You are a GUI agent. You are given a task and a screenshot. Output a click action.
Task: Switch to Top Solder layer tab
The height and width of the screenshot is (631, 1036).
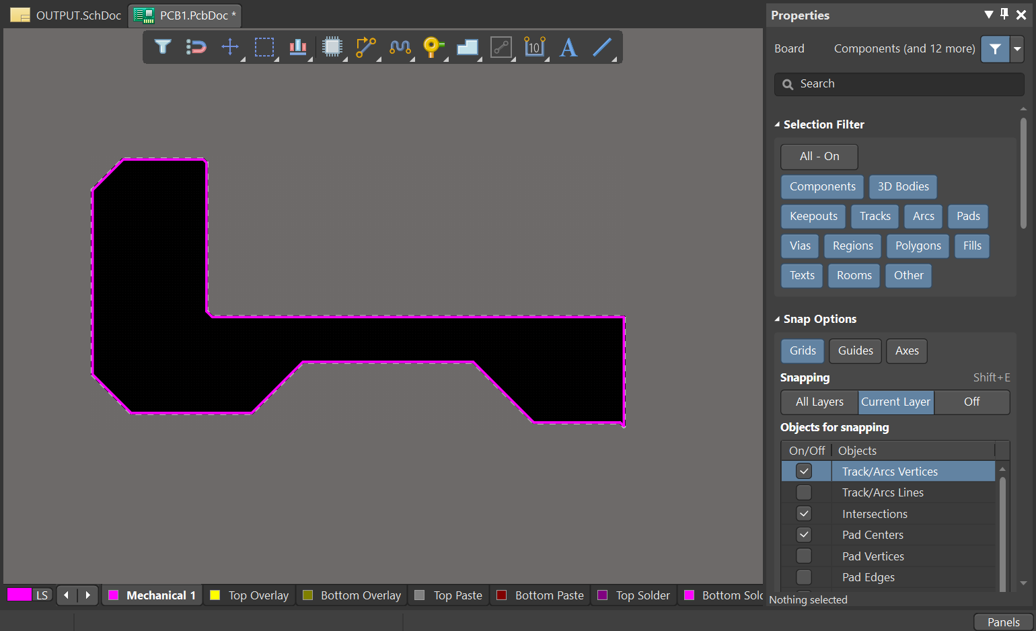click(x=634, y=595)
